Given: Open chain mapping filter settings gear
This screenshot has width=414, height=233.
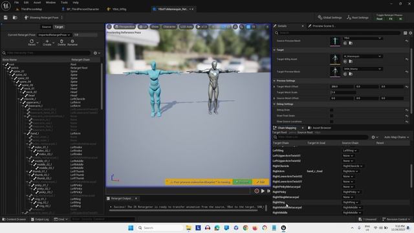Looking at the screenshot, I should click(x=374, y=137).
